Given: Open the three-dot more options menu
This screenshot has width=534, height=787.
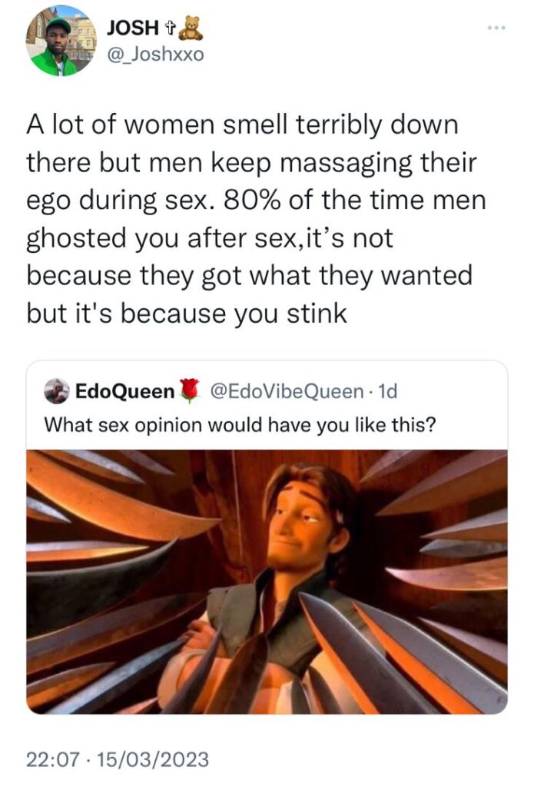Looking at the screenshot, I should 496,28.
